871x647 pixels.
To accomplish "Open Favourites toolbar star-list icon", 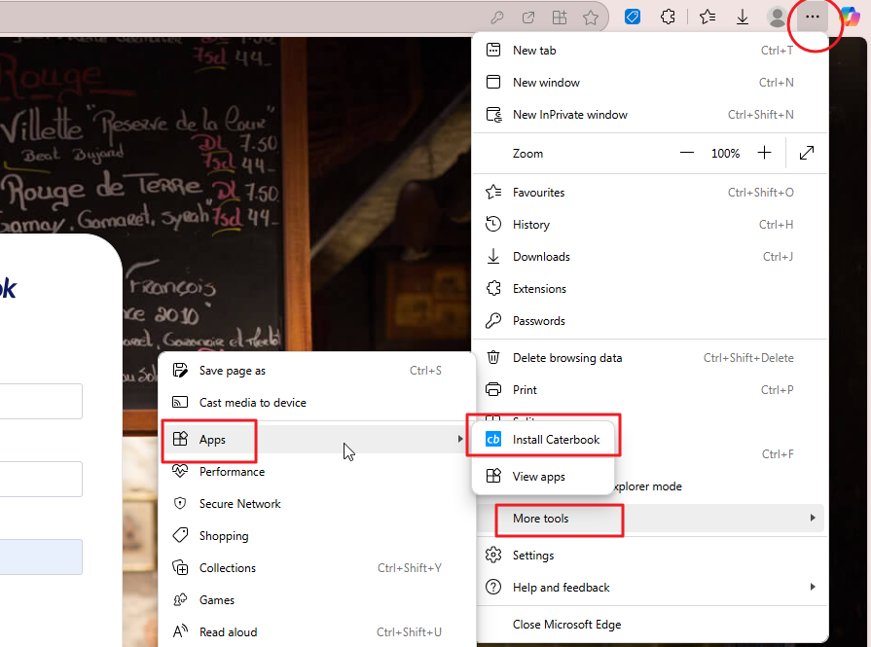I will click(x=708, y=18).
